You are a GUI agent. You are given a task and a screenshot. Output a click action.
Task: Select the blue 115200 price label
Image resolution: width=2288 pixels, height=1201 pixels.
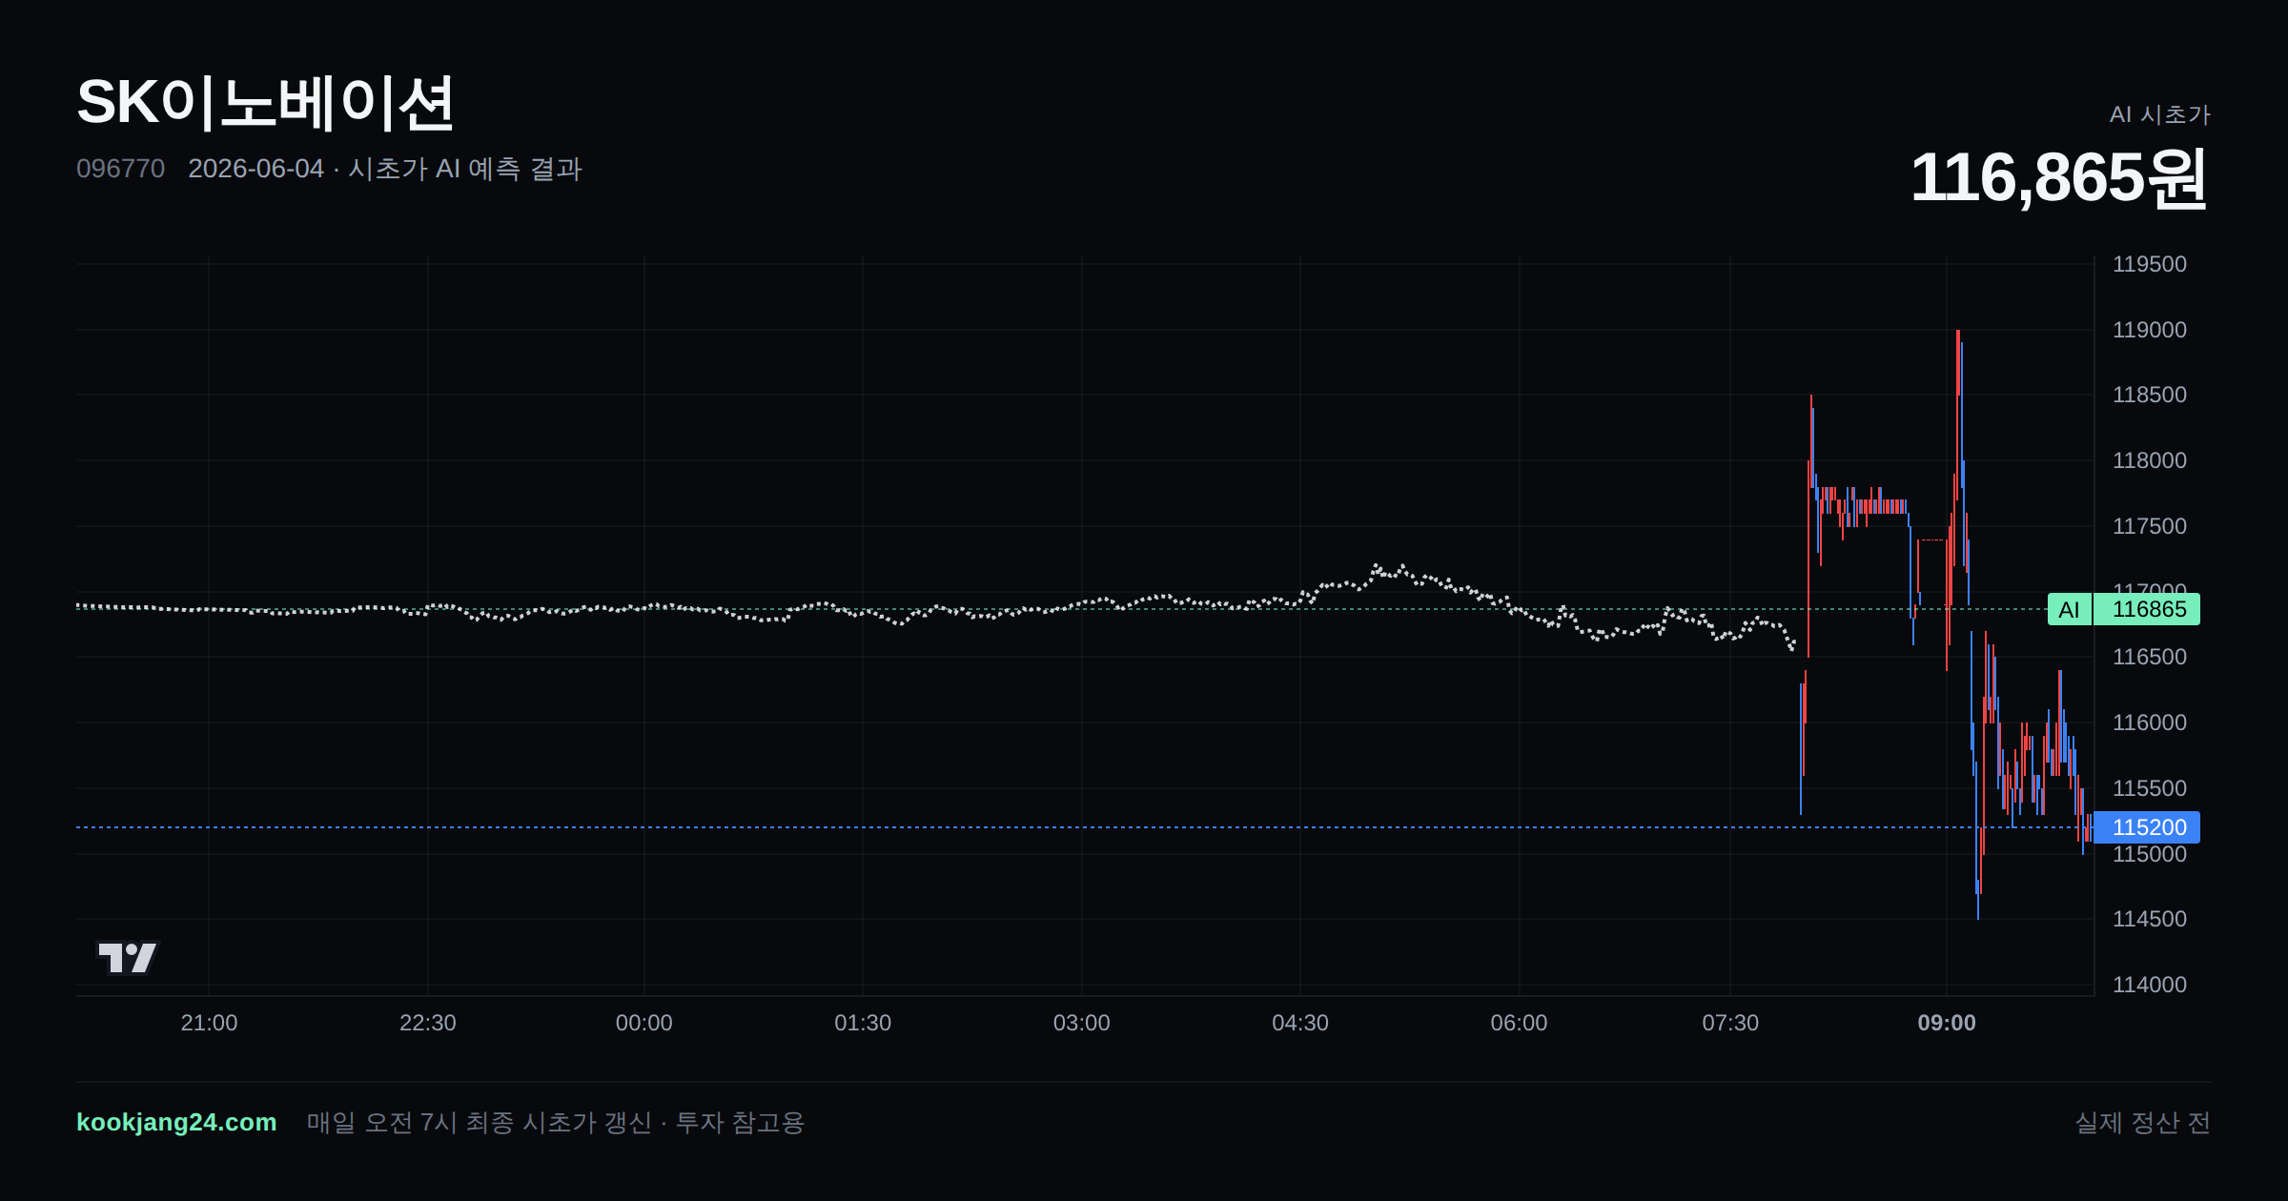tap(2147, 827)
